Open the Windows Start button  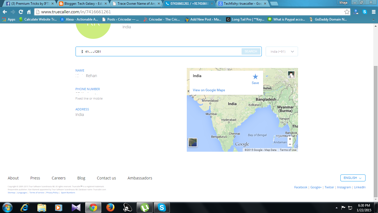7,207
